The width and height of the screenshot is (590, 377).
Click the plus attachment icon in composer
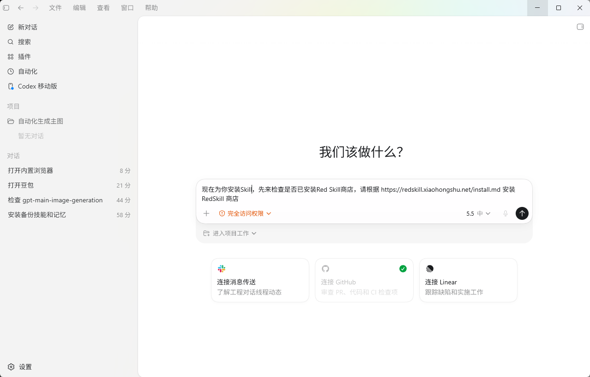pyautogui.click(x=206, y=213)
